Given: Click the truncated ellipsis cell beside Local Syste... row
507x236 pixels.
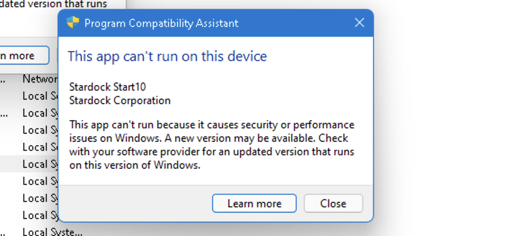Looking at the screenshot, I should (3, 232).
